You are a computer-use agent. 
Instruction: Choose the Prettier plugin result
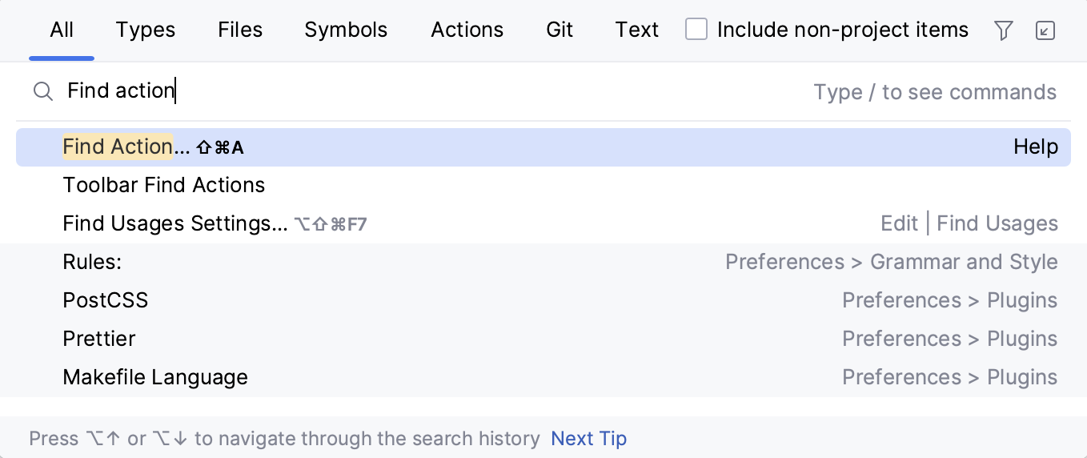pyautogui.click(x=99, y=339)
